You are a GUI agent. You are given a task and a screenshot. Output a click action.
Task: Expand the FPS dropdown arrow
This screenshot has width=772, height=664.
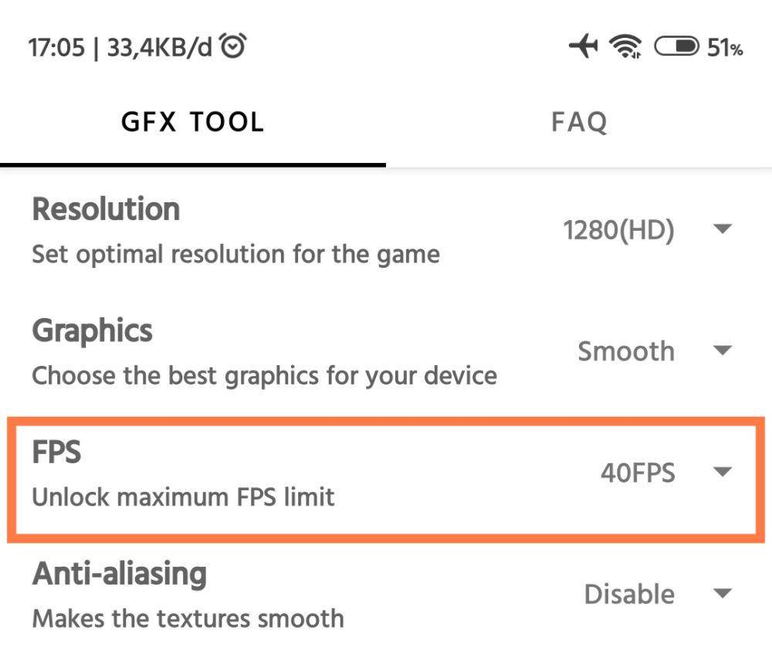click(x=723, y=472)
